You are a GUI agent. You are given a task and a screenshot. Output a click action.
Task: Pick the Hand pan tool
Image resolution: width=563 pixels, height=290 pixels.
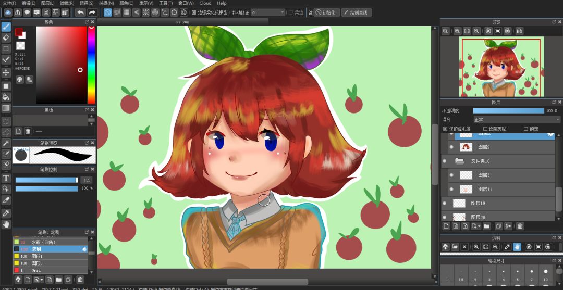(6, 225)
